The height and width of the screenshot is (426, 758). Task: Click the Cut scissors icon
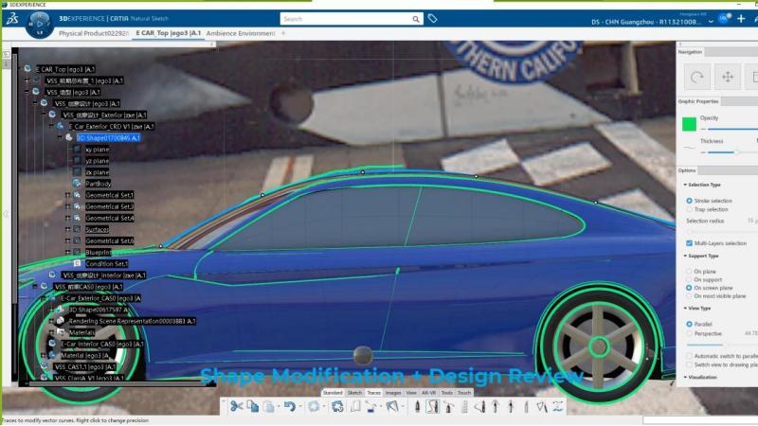(236, 406)
